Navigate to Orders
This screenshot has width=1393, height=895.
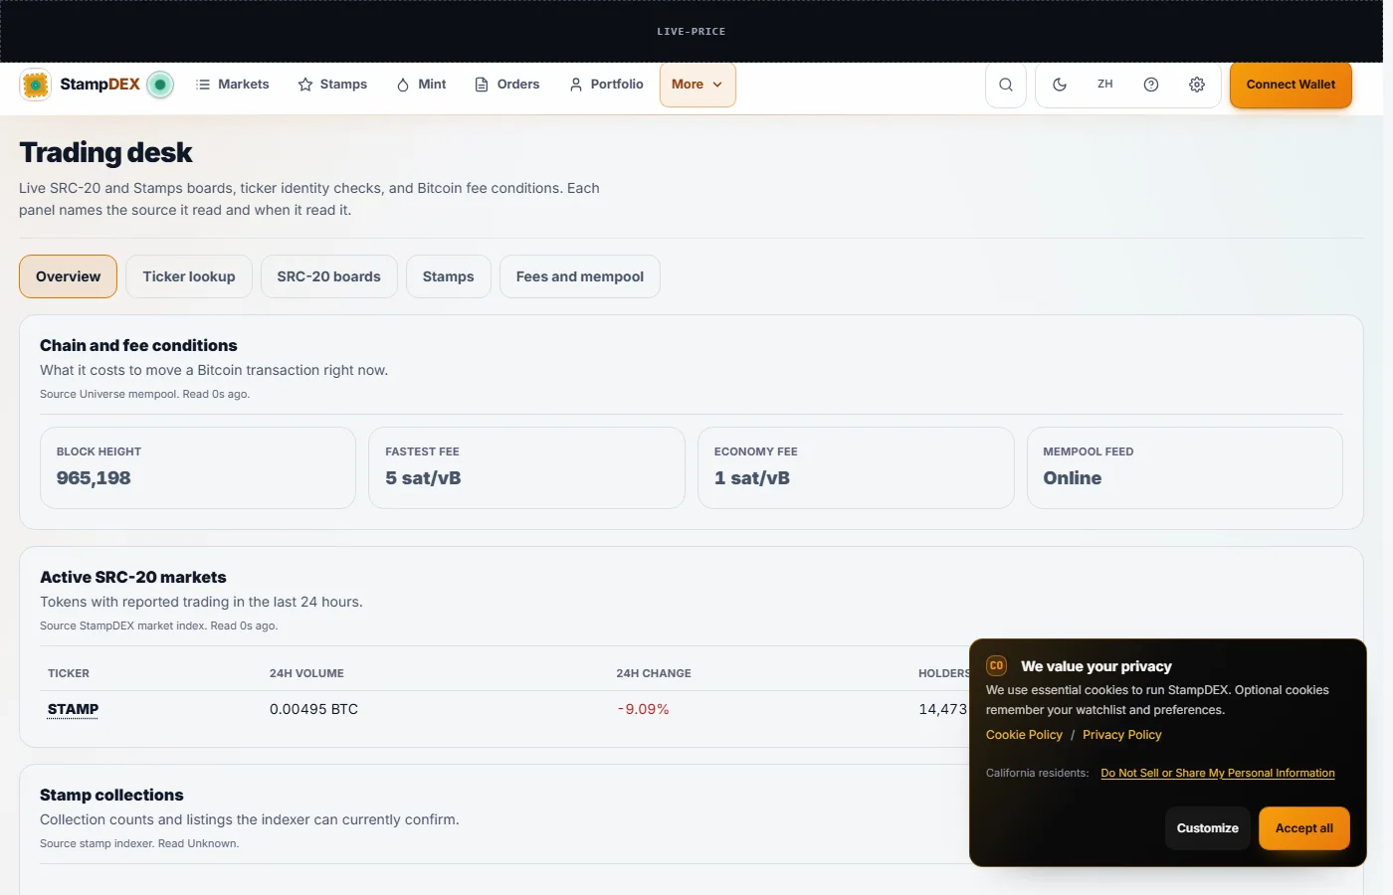(x=507, y=85)
